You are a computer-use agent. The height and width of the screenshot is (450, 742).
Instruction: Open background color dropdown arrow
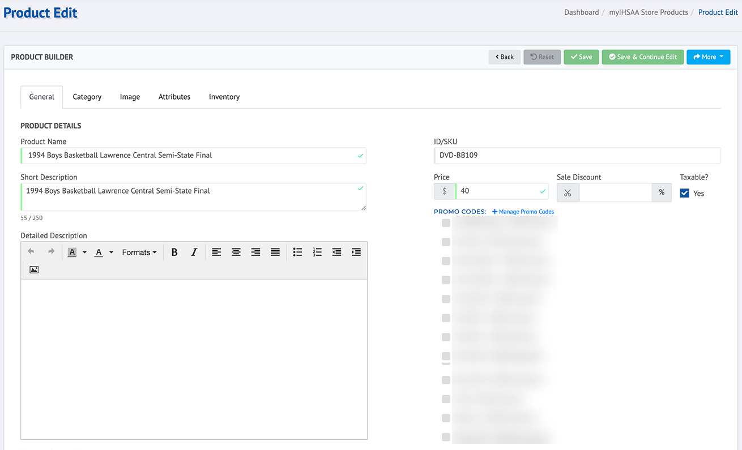point(84,252)
